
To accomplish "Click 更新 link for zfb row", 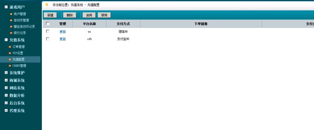I will click(x=63, y=39).
